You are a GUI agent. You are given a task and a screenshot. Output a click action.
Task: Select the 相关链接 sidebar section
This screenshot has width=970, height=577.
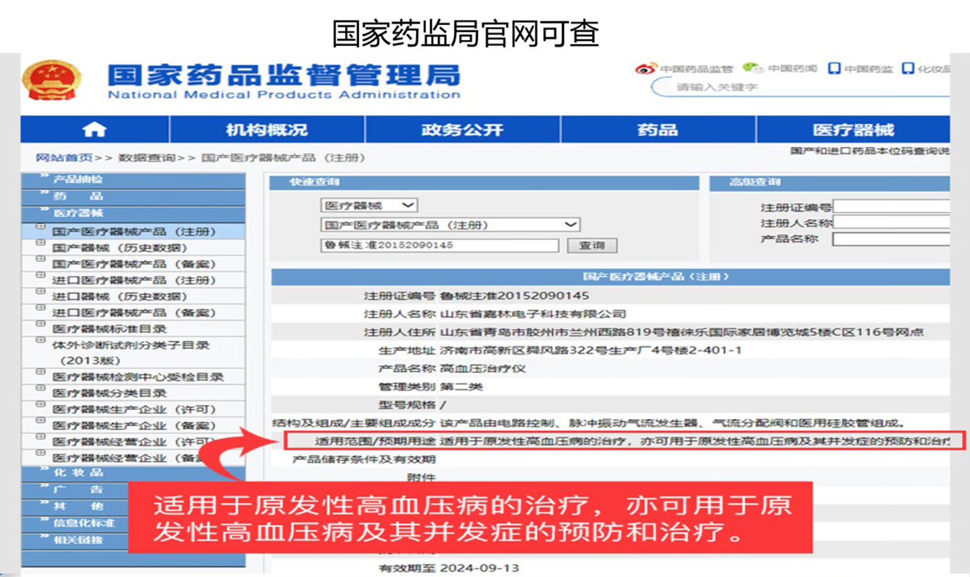[133, 540]
